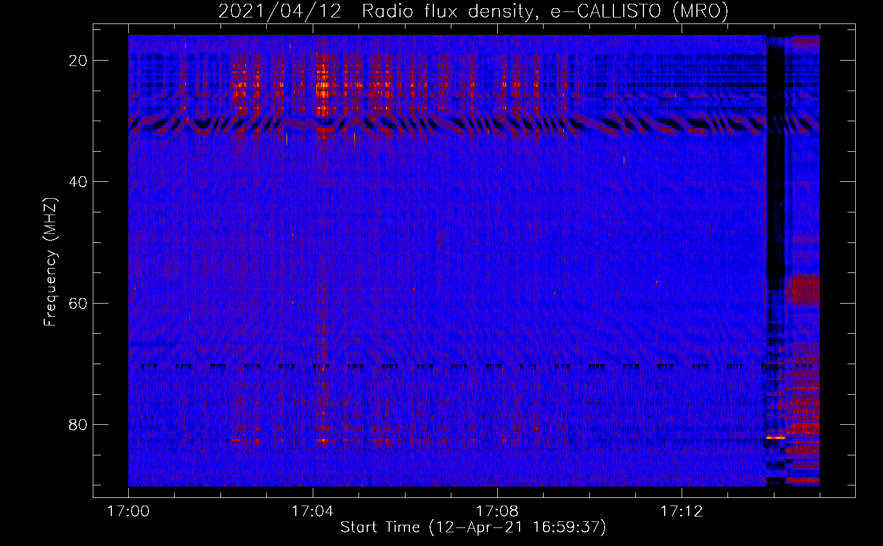
Task: Click the 'Start Time (12-Apr-21 16:59:37)' label
Action: click(x=473, y=527)
